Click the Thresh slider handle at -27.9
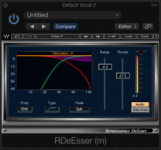This screenshot has width=161, height=150. [x=123, y=76]
